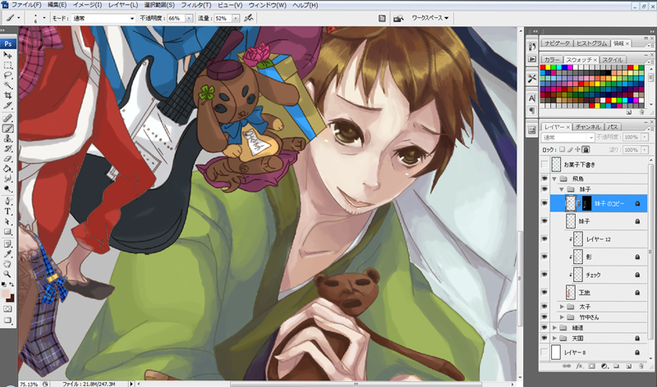Open the flow 52% slider arrow

pyautogui.click(x=236, y=18)
